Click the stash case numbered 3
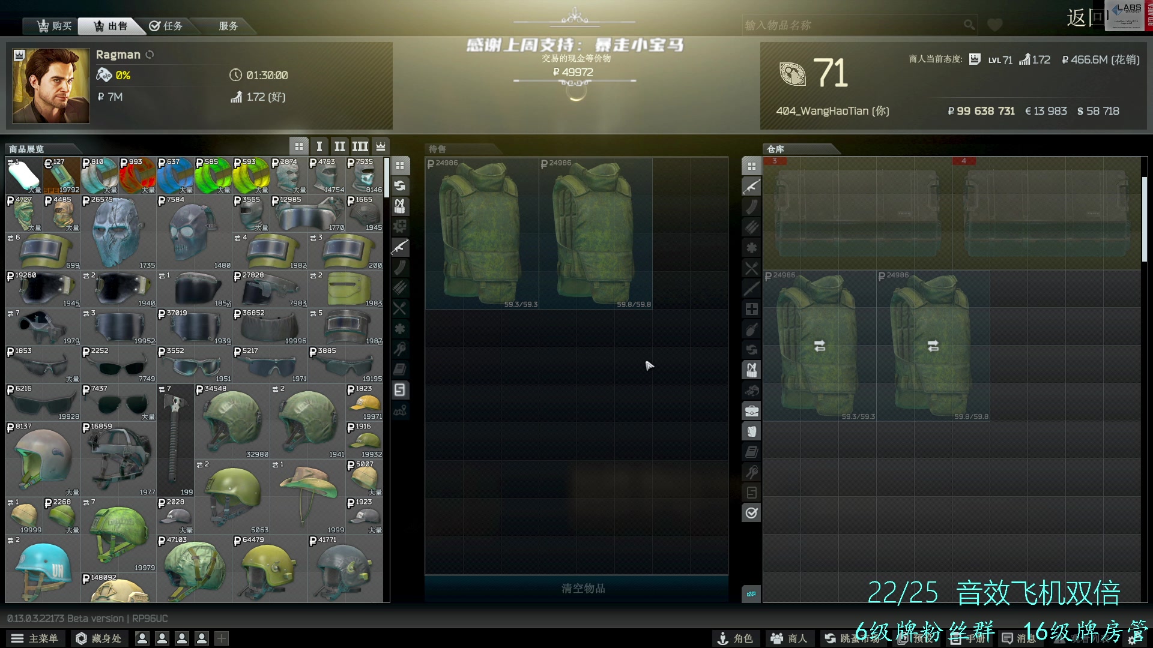This screenshot has width=1153, height=648. (x=858, y=213)
